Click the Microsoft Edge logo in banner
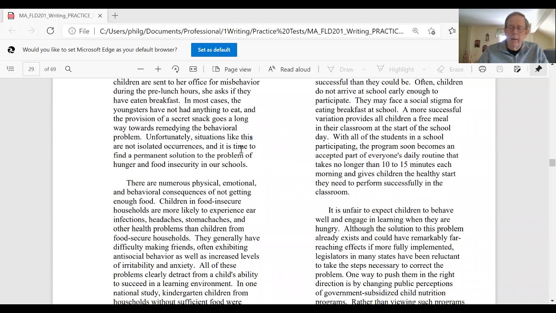Viewport: 556px width, 313px height. pos(11,50)
